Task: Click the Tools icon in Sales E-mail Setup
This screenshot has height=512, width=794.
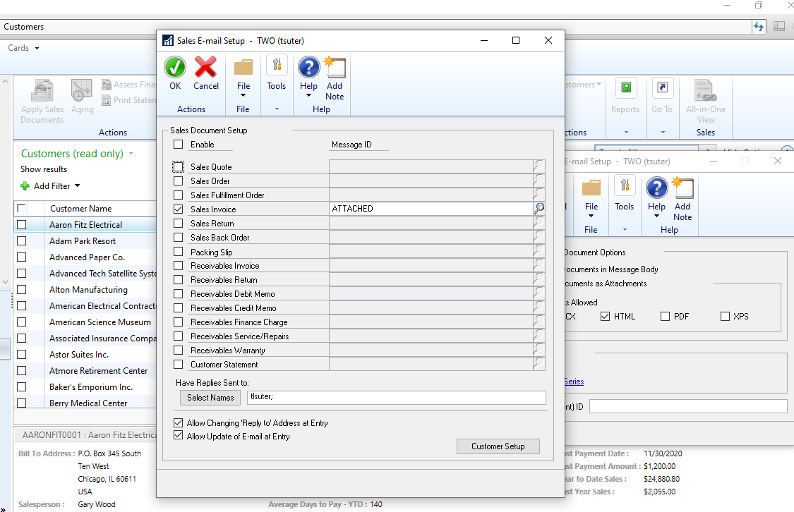Action: 277,65
